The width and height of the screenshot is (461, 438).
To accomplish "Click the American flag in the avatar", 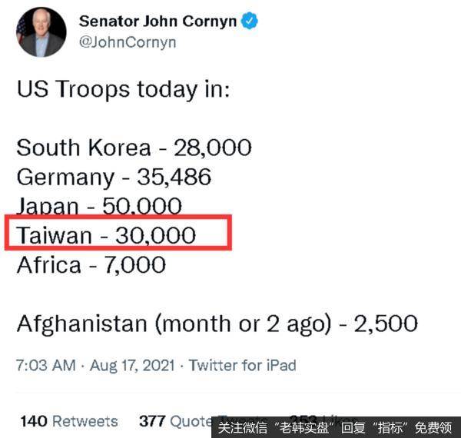I will click(x=22, y=31).
